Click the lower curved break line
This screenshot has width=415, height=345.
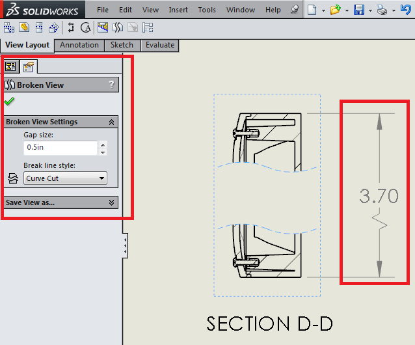point(267,229)
